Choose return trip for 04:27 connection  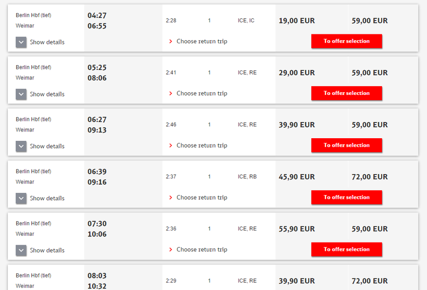pos(202,41)
